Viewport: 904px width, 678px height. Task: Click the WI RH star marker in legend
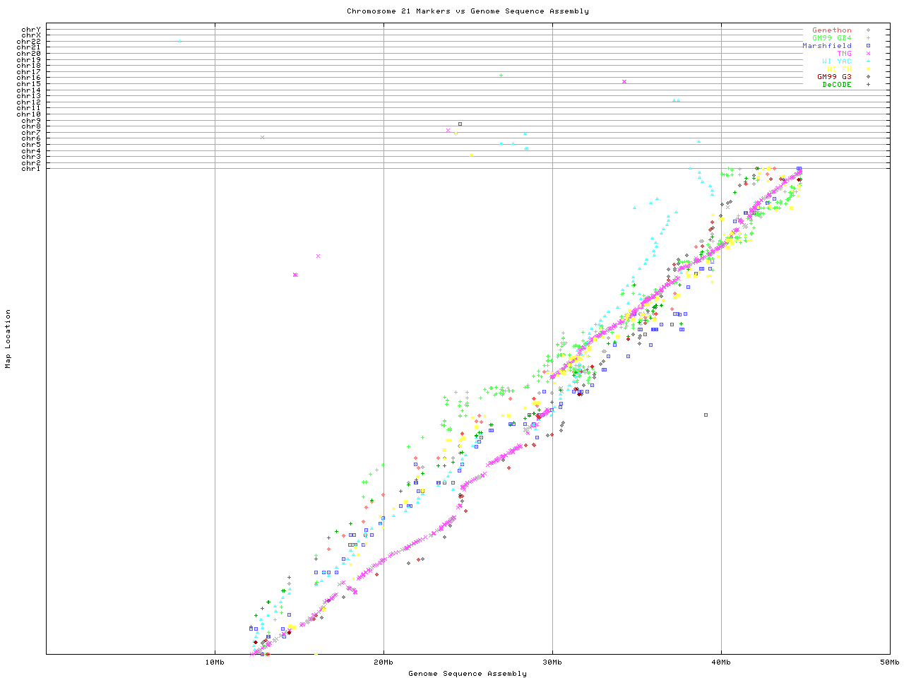click(x=868, y=69)
